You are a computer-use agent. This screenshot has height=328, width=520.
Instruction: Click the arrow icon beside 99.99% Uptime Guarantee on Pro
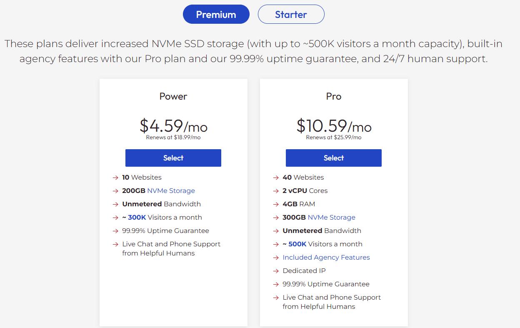(x=276, y=284)
